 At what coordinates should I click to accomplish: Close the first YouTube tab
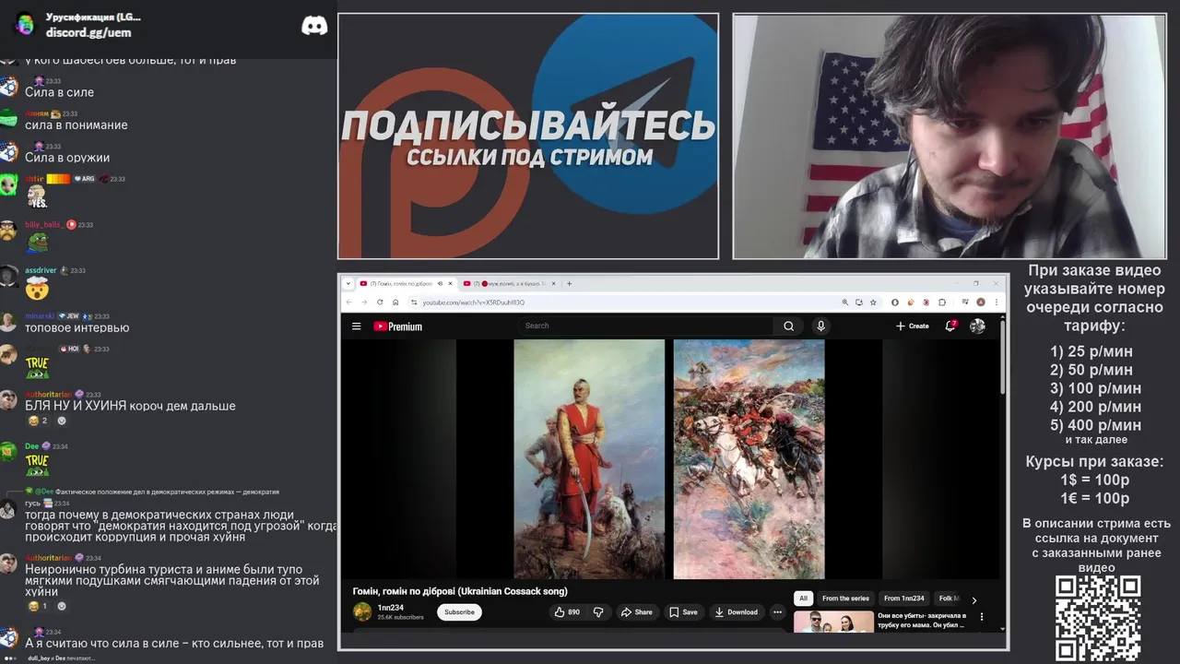(450, 283)
